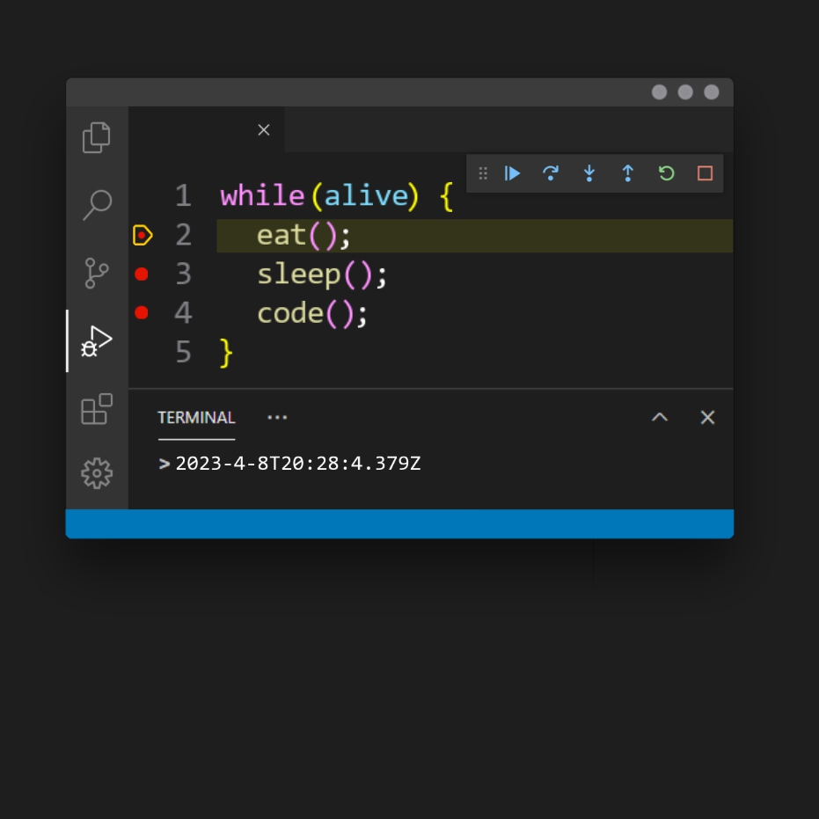Click the blue status bar

pyautogui.click(x=399, y=524)
